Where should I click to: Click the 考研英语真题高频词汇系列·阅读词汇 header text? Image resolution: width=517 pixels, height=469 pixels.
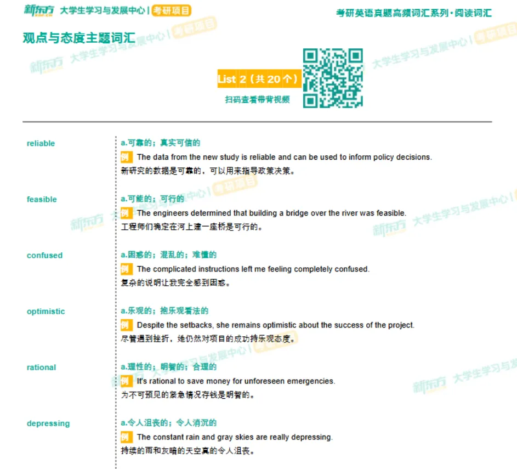(x=414, y=13)
